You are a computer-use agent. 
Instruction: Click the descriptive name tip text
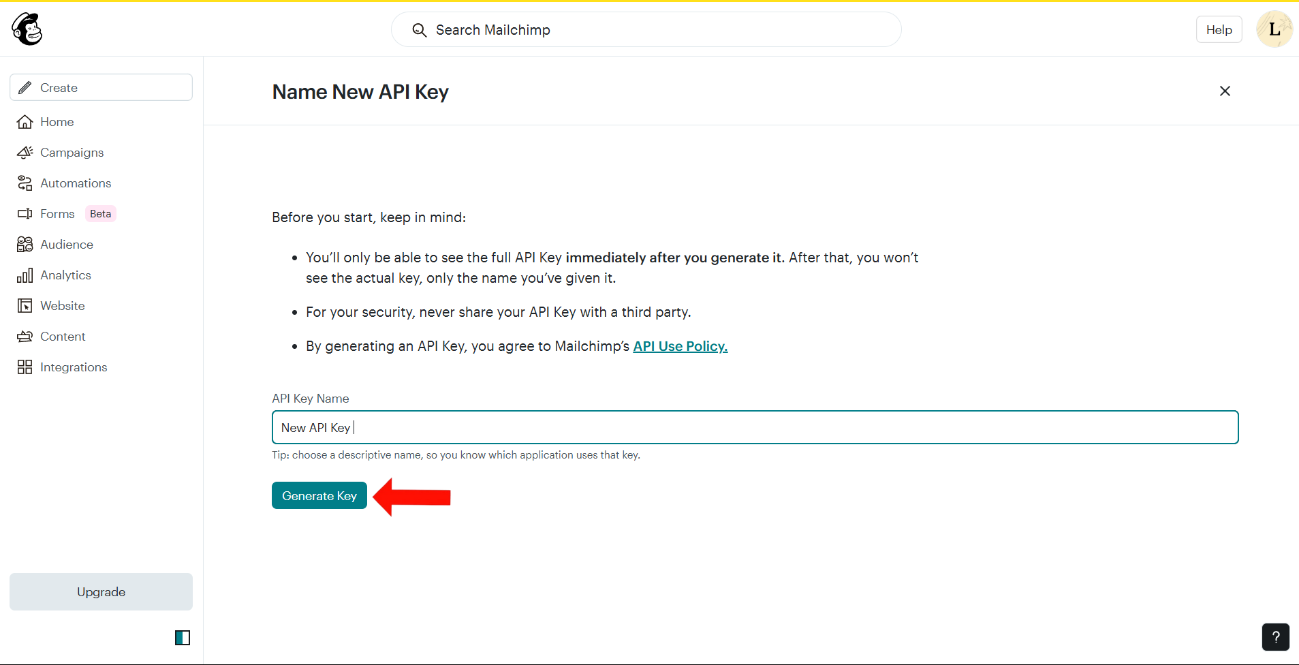(x=456, y=455)
